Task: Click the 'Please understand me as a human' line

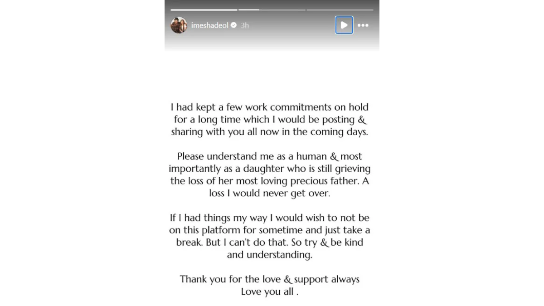Action: [270, 156]
